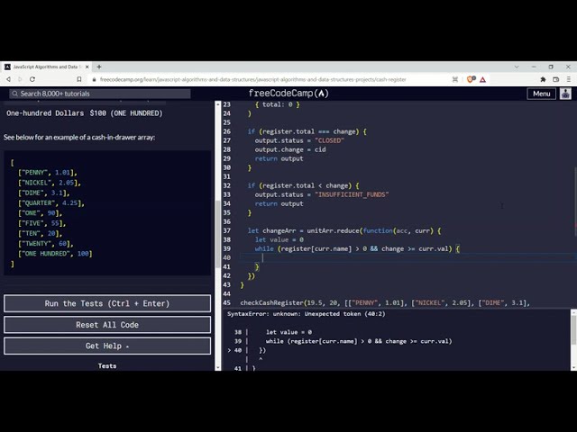The height and width of the screenshot is (432, 577).
Task: Click 'return output' on line 29
Action: 279,158
